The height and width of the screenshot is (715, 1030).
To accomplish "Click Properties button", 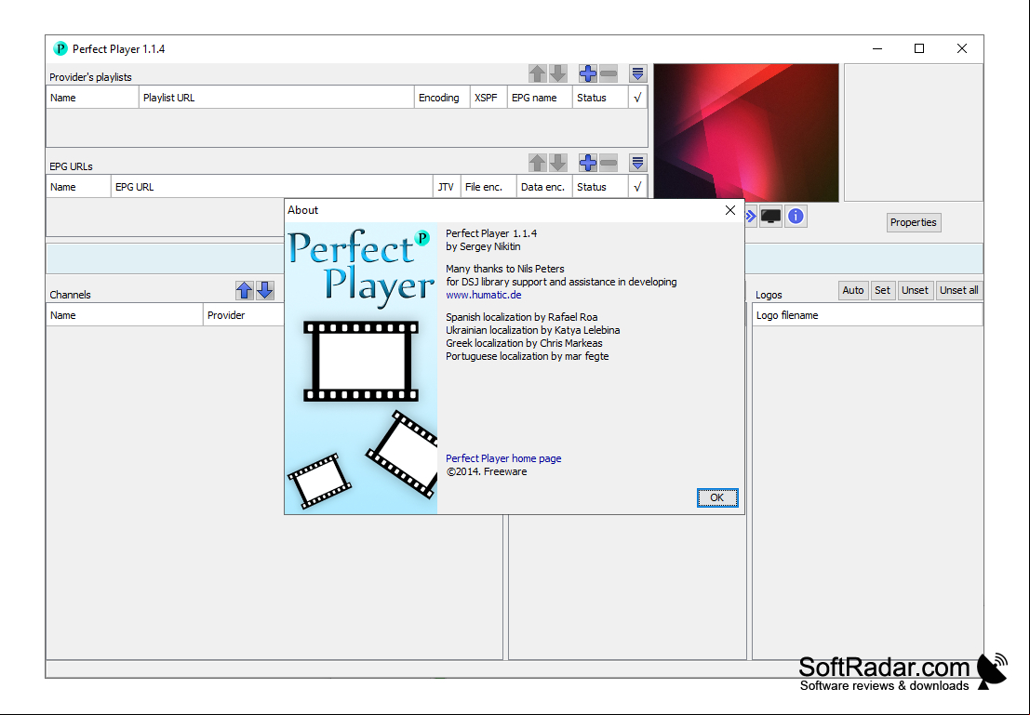I will 913,222.
